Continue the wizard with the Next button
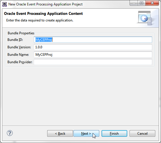Screen dimensions: 161x143 point(86,134)
